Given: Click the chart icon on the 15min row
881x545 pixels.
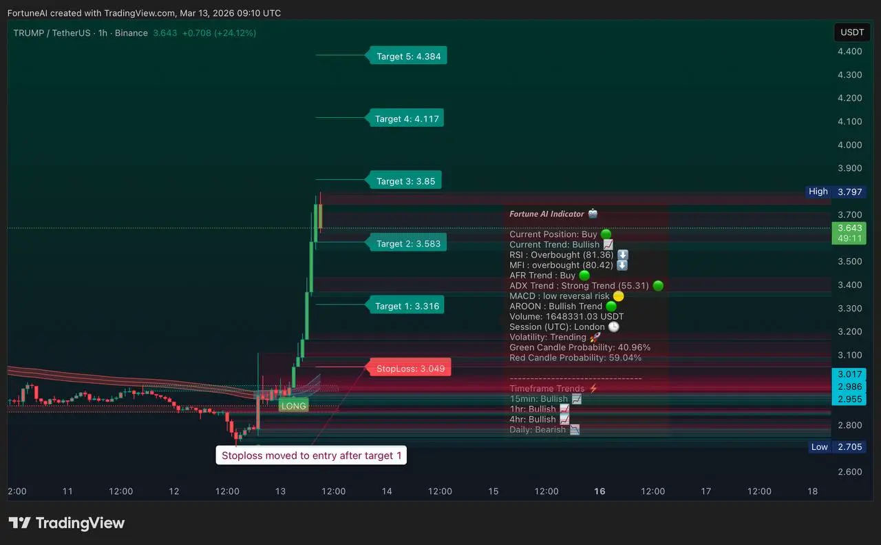Looking at the screenshot, I should coord(576,399).
